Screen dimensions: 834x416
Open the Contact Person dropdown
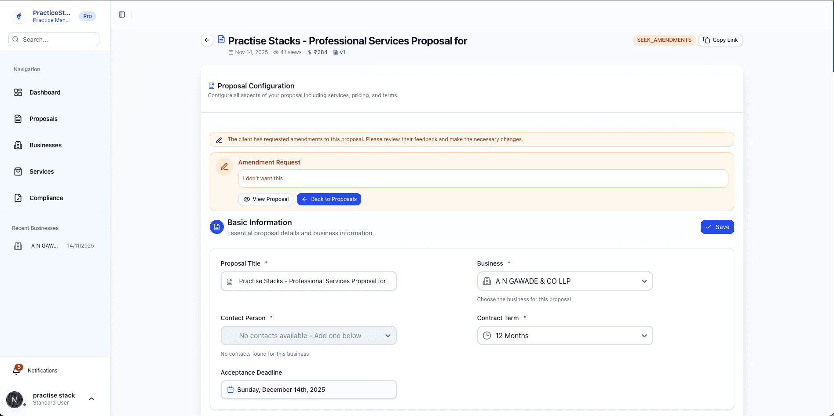[308, 336]
